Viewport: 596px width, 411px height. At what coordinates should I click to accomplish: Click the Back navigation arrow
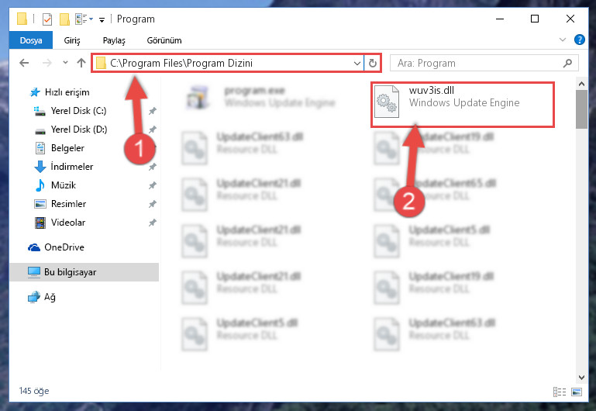[x=24, y=63]
